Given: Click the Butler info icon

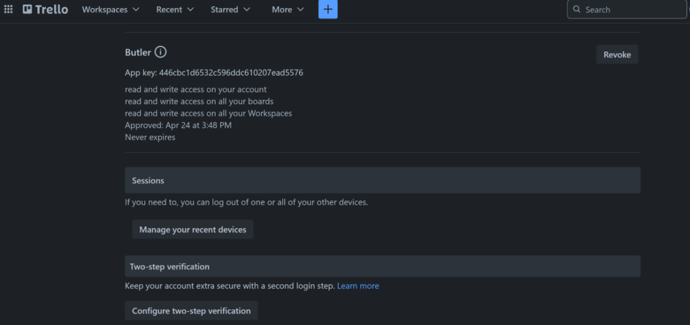Looking at the screenshot, I should pos(160,52).
